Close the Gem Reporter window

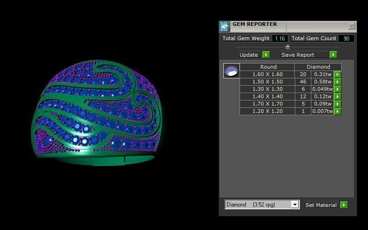click(351, 26)
